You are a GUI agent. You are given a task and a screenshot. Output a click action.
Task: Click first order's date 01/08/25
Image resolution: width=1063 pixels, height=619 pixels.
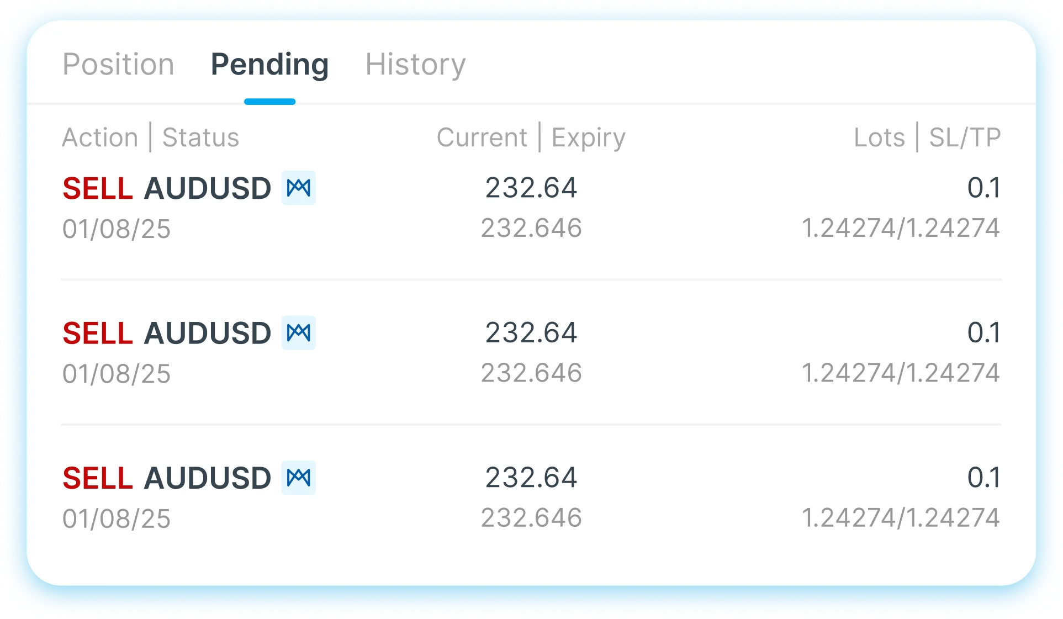117,229
